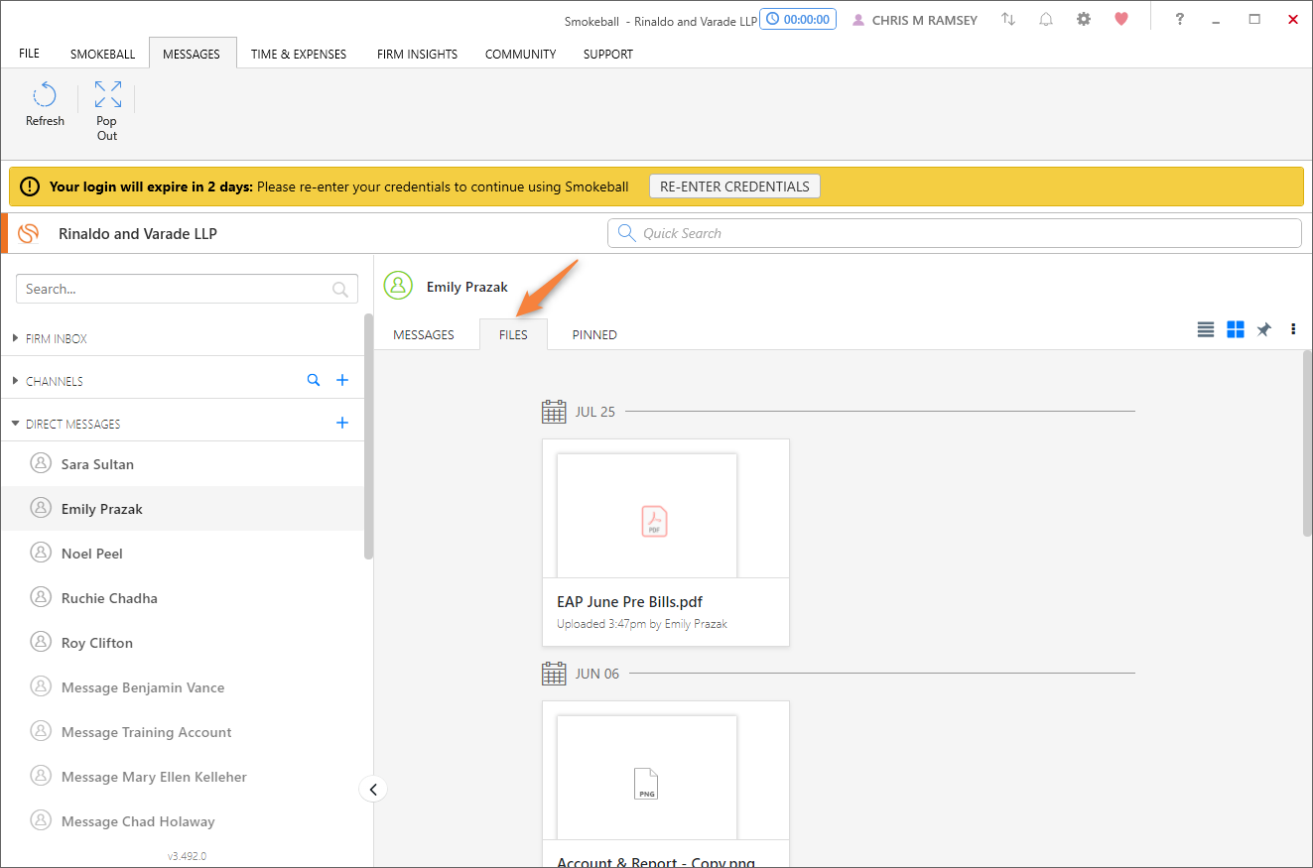Switch to the SMOKEBALL ribbon tab

[x=102, y=54]
